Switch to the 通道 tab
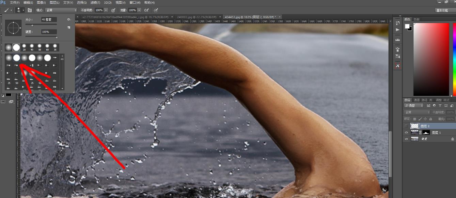Screen dimensions: 456x198 coord(417,100)
